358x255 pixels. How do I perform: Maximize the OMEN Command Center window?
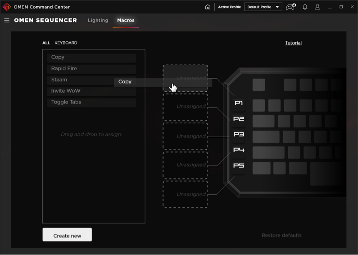pos(341,7)
